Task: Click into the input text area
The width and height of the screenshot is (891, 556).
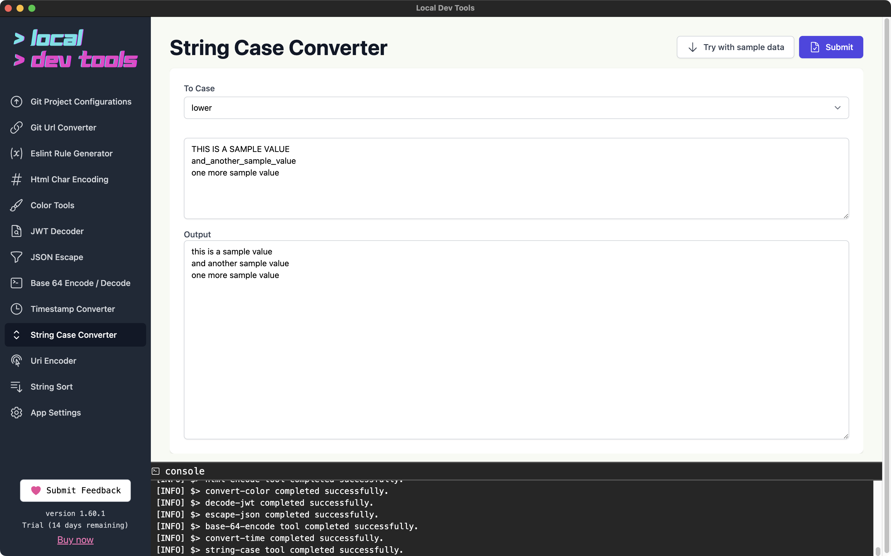Action: (x=516, y=178)
